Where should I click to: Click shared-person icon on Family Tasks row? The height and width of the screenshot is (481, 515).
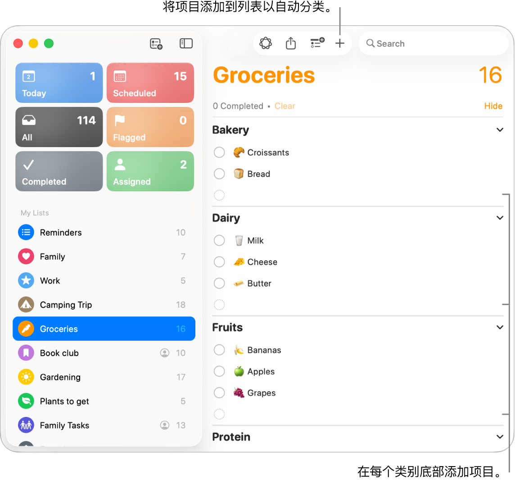pos(165,425)
